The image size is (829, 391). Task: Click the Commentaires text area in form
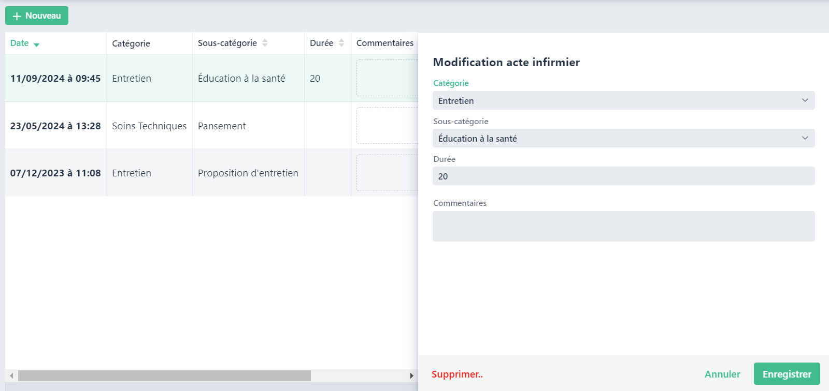pyautogui.click(x=623, y=226)
